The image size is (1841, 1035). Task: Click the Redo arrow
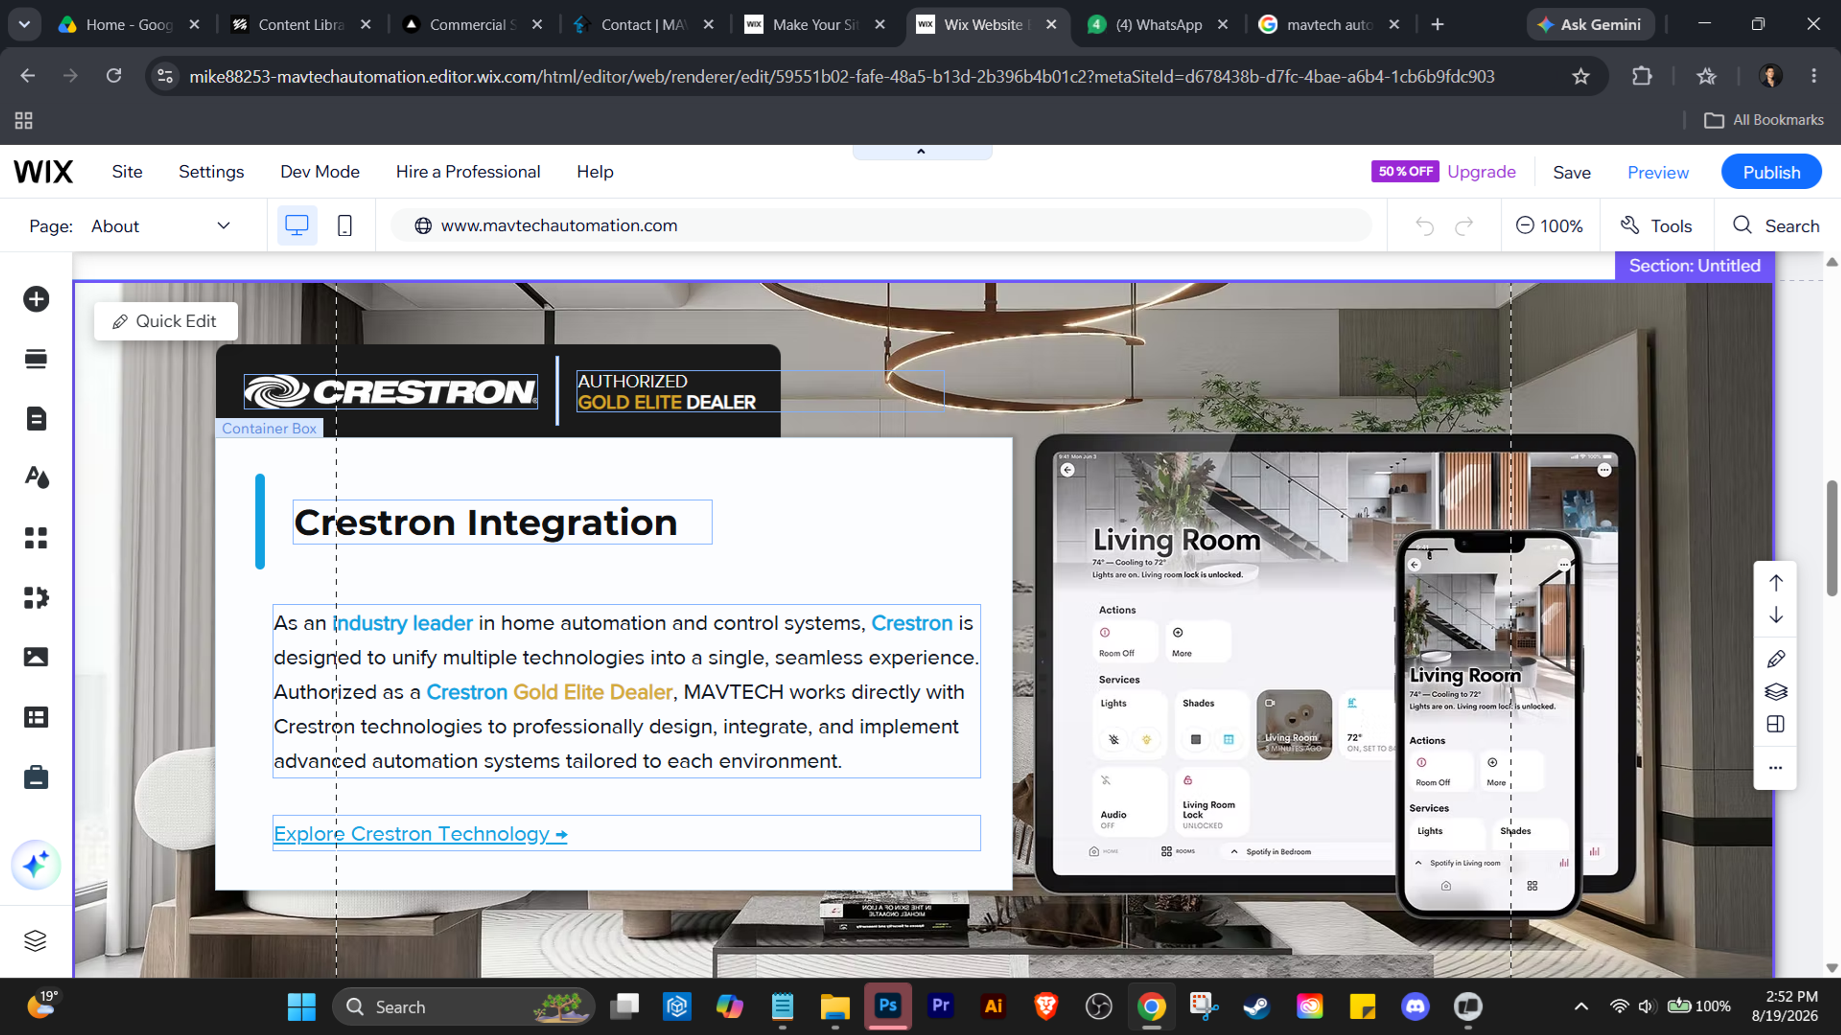point(1464,227)
